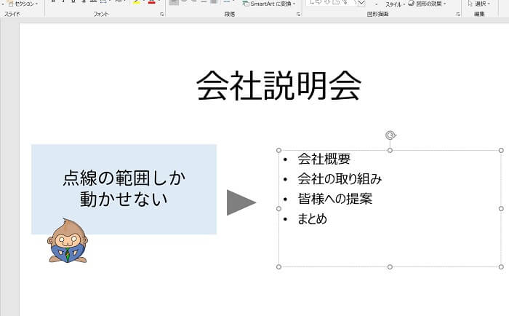Screen dimensions: 509x316
Task: Place the cursor in the まとめ bullet
Action: pos(313,218)
